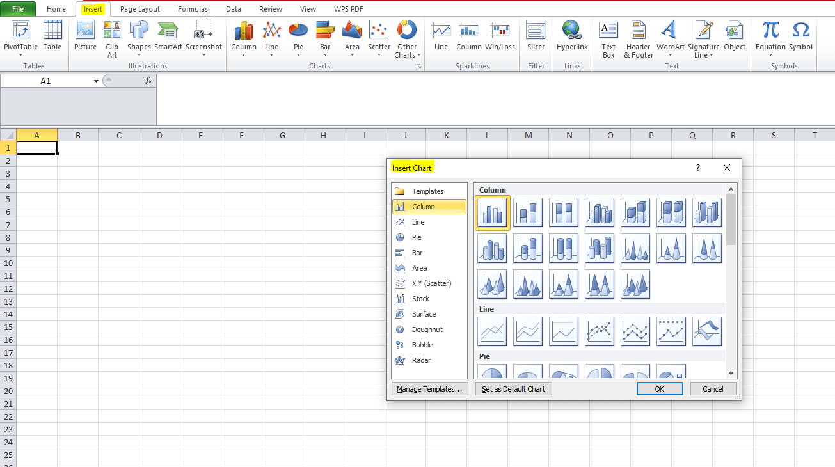This screenshot has width=835, height=467.
Task: Insert a Table from the Tables group
Action: 52,36
